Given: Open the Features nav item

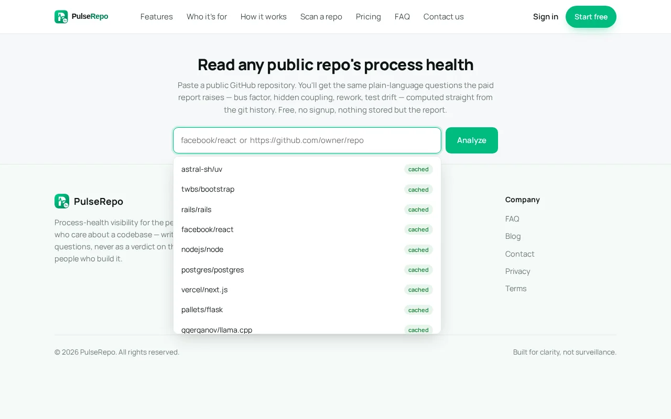Looking at the screenshot, I should (x=157, y=17).
